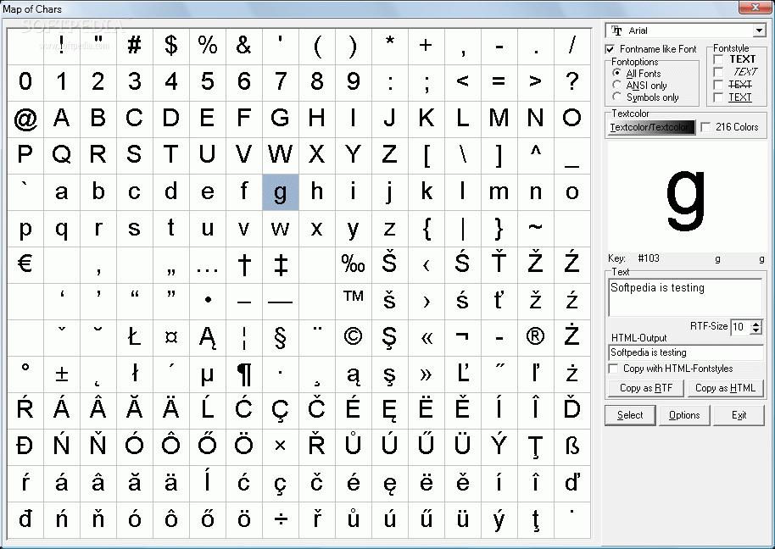The image size is (775, 549).
Task: Click the large g character preview
Action: click(x=686, y=197)
